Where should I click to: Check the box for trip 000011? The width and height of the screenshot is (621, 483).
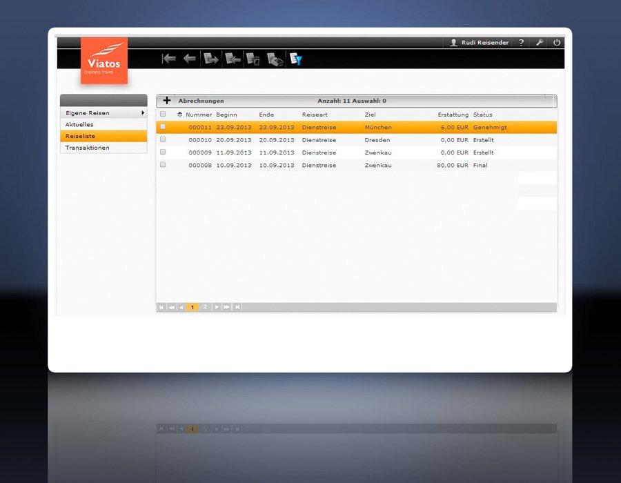[163, 127]
